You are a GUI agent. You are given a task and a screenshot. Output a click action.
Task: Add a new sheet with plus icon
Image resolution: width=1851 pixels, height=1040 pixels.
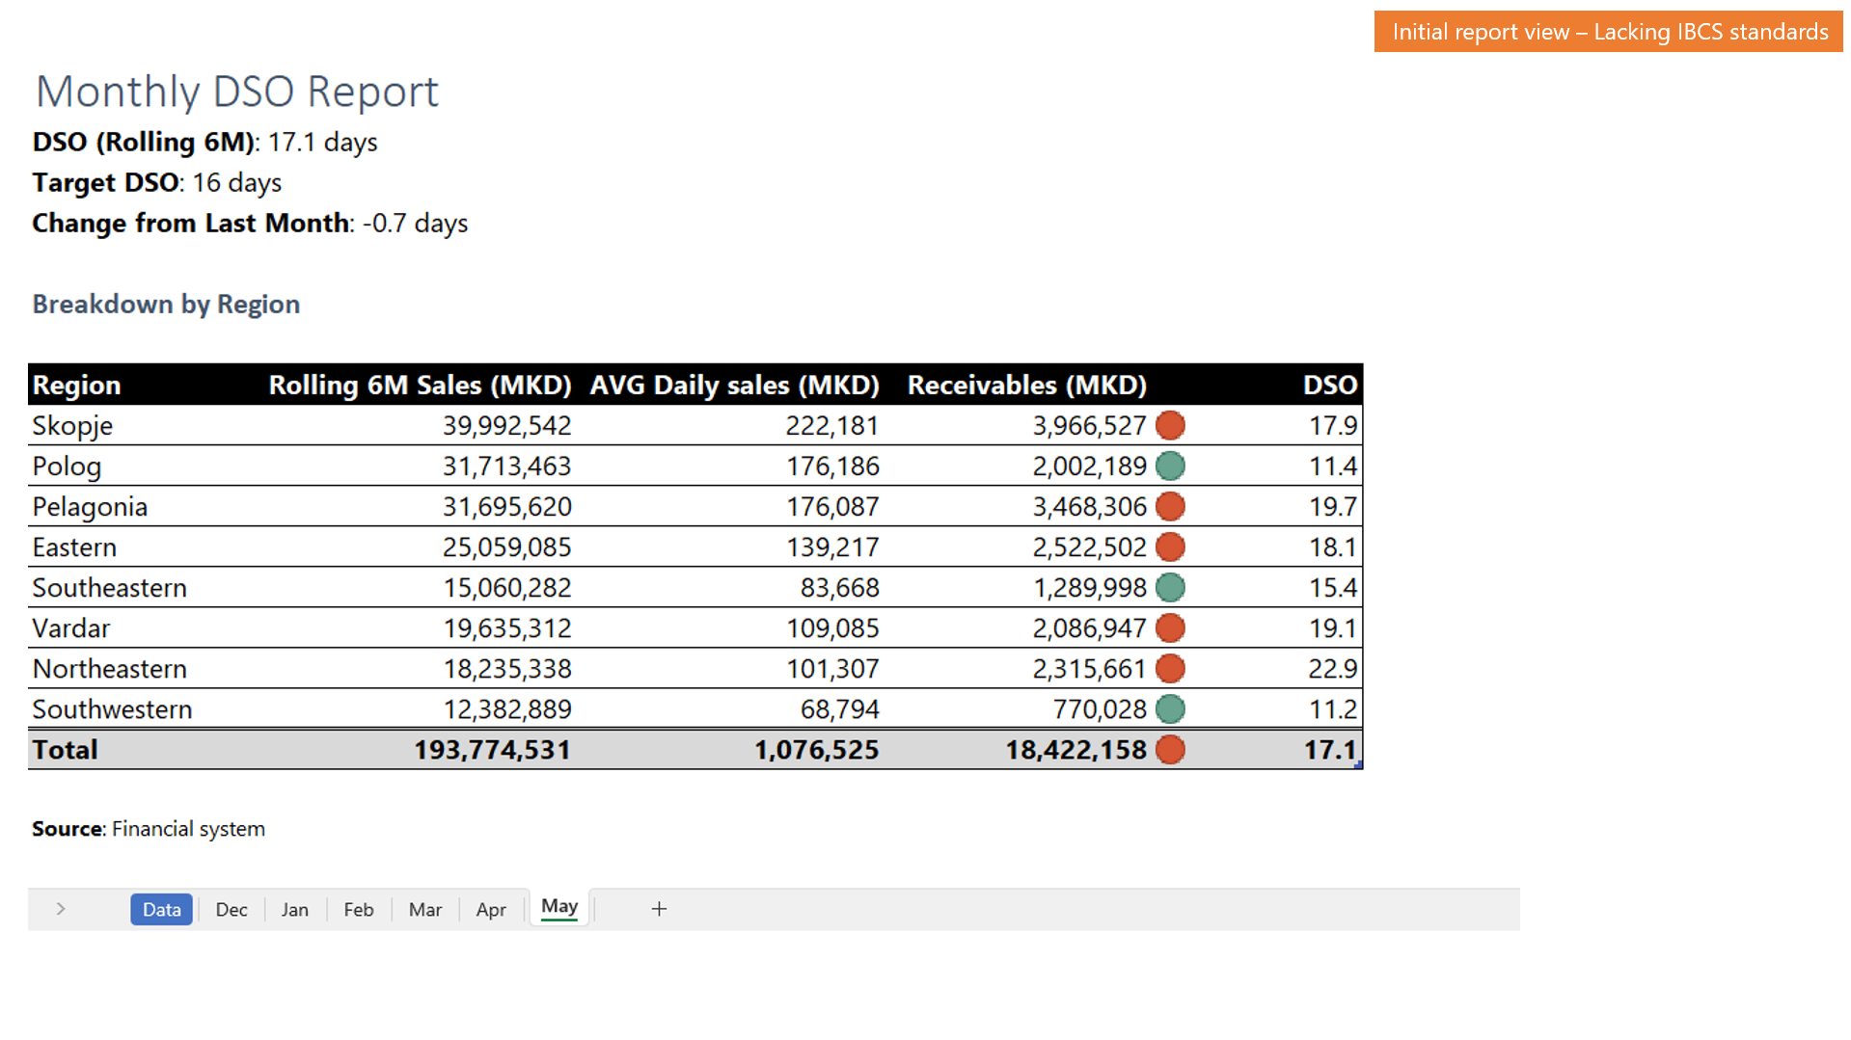click(x=659, y=909)
